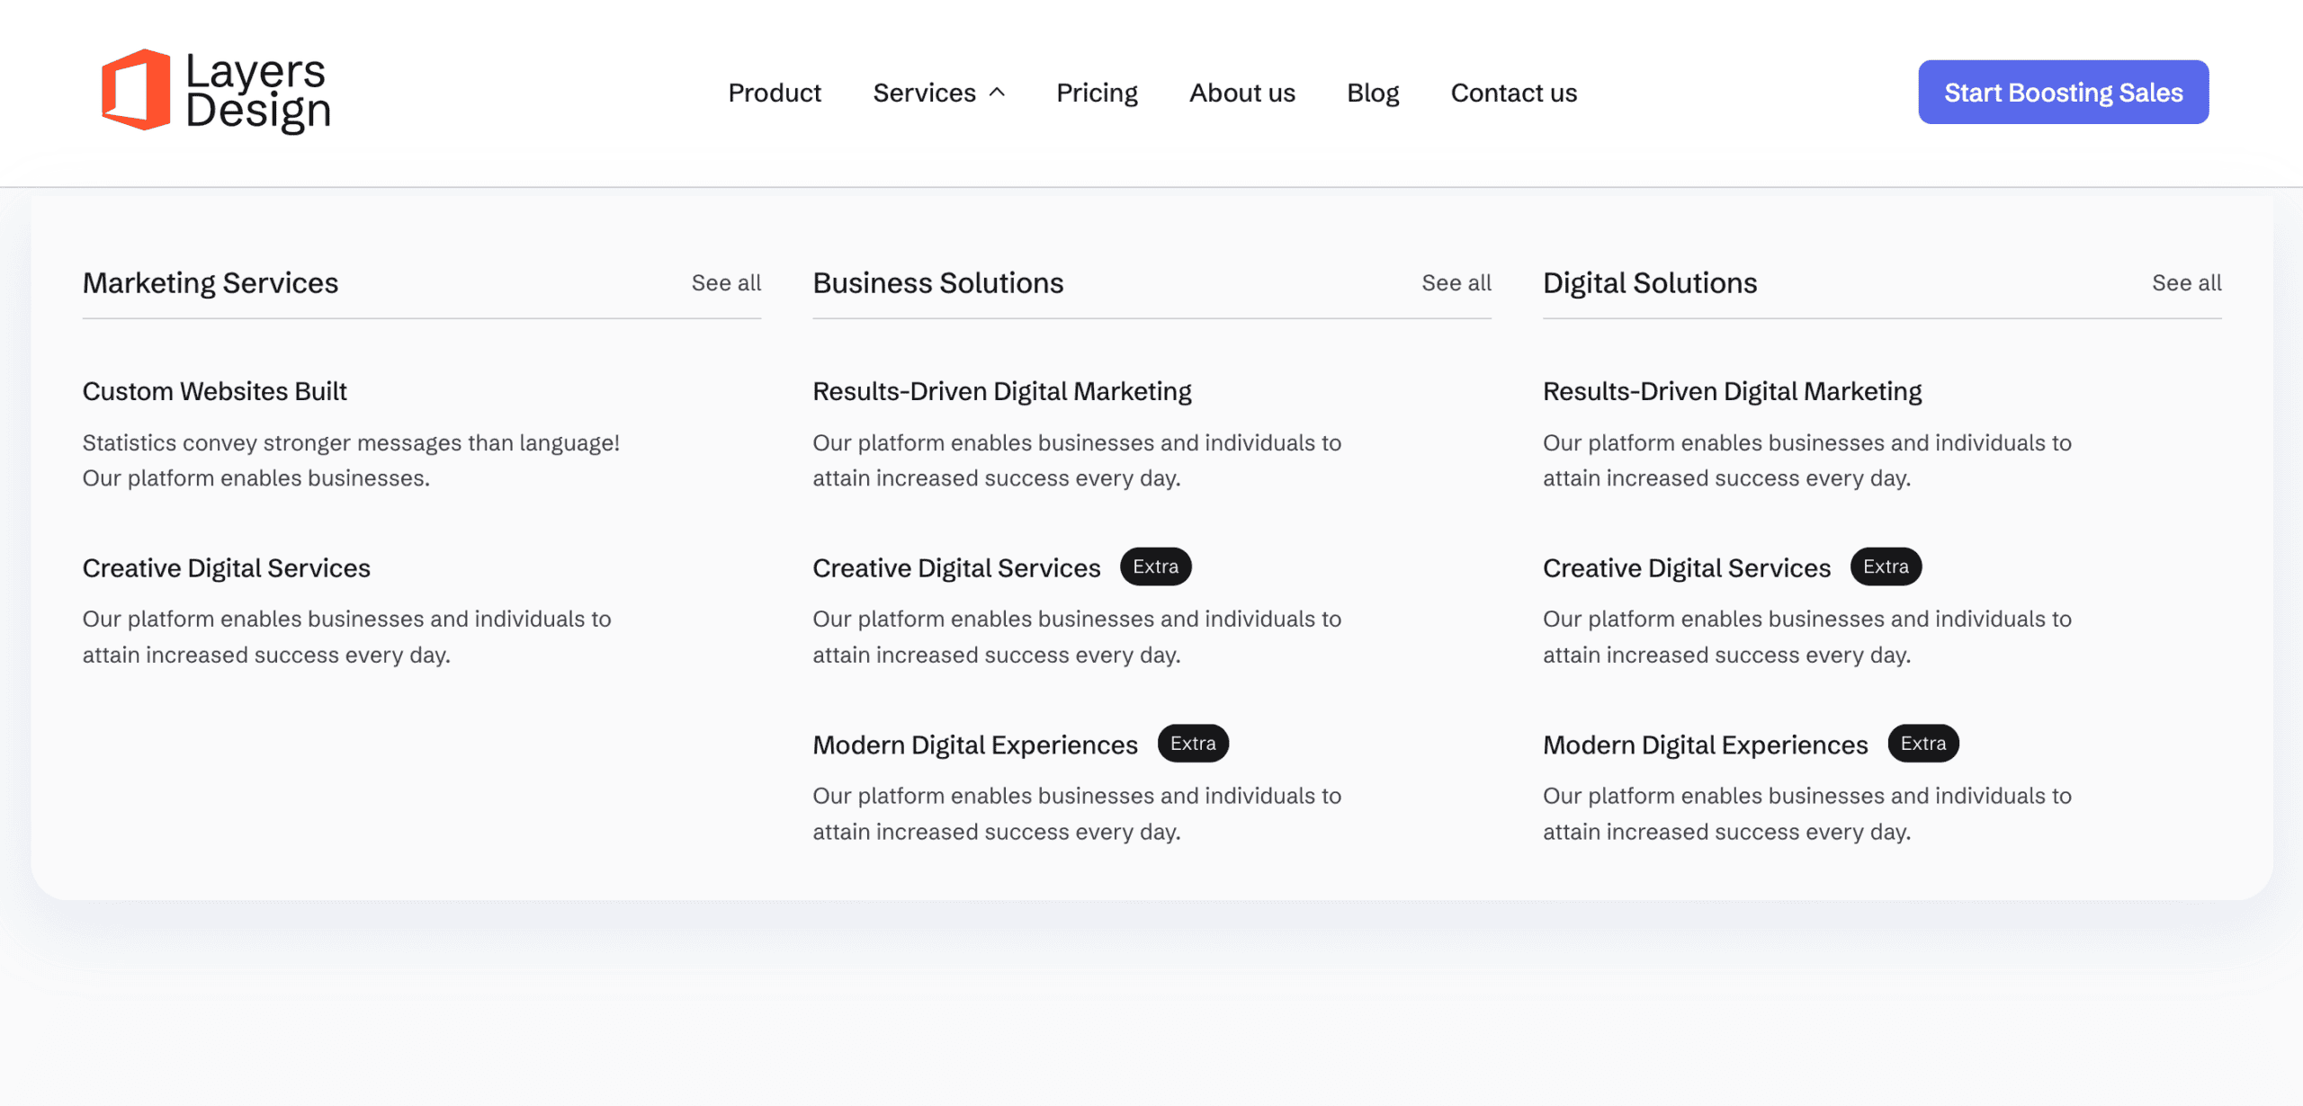2303x1106 pixels.
Task: See all Digital Solutions
Action: coord(2186,283)
